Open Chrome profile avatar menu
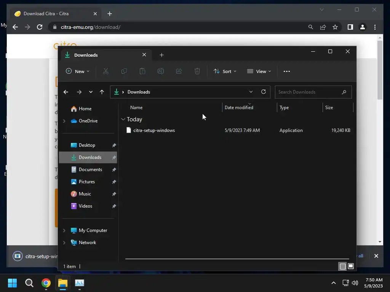The height and width of the screenshot is (292, 390). click(363, 27)
